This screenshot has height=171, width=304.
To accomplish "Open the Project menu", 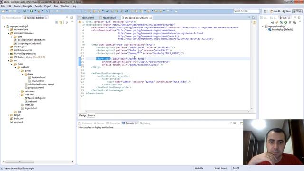I will coord(47,6).
